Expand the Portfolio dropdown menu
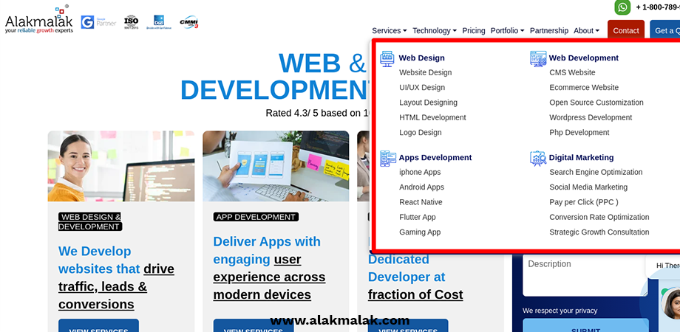The image size is (680, 332). pyautogui.click(x=507, y=31)
